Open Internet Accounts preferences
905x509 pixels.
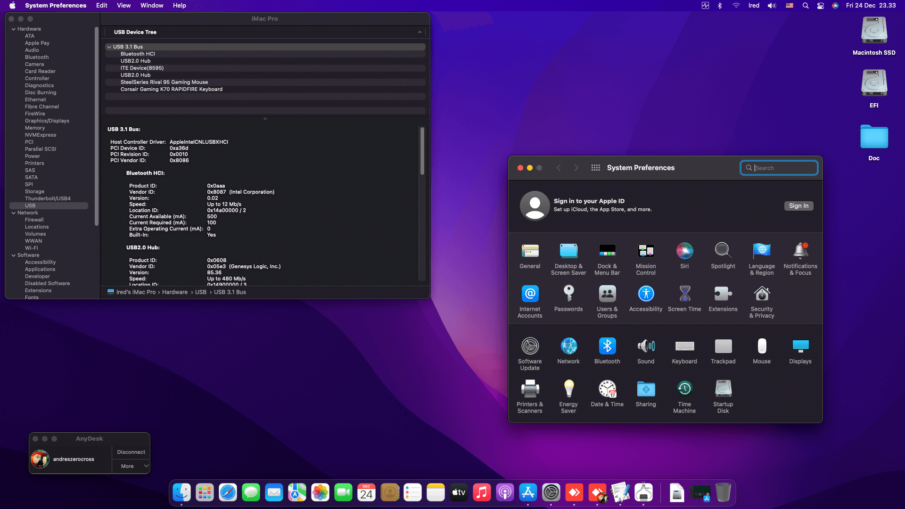[x=530, y=302]
